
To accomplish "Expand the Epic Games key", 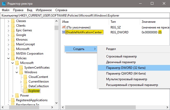I will pos(9,31).
